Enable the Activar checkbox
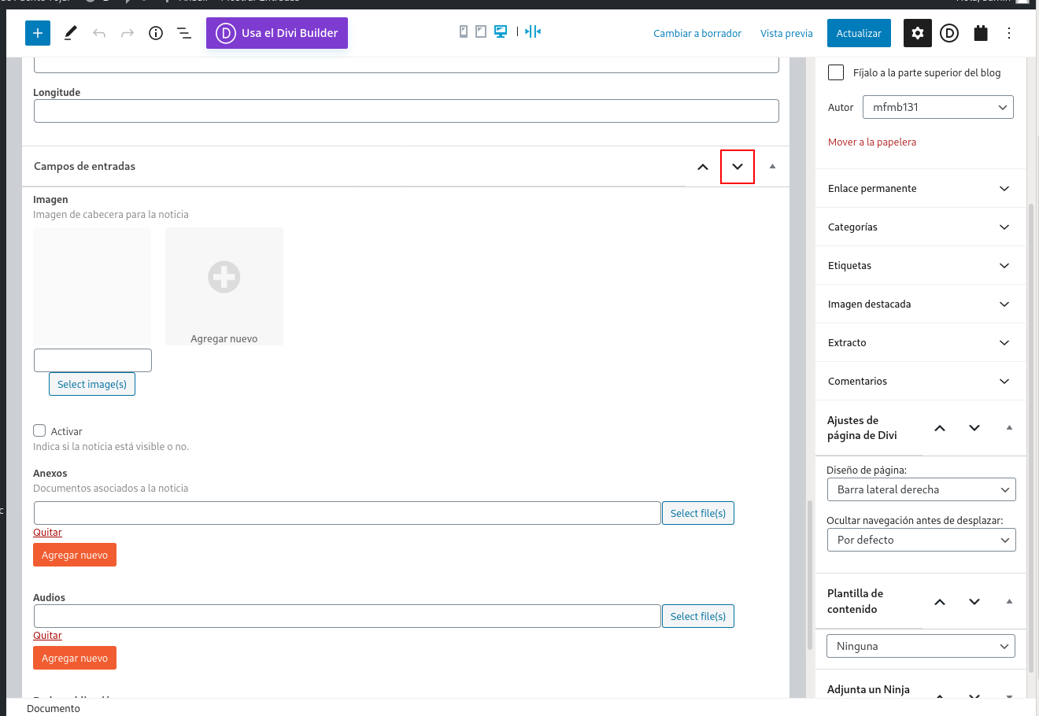This screenshot has height=716, width=1039. pyautogui.click(x=39, y=430)
